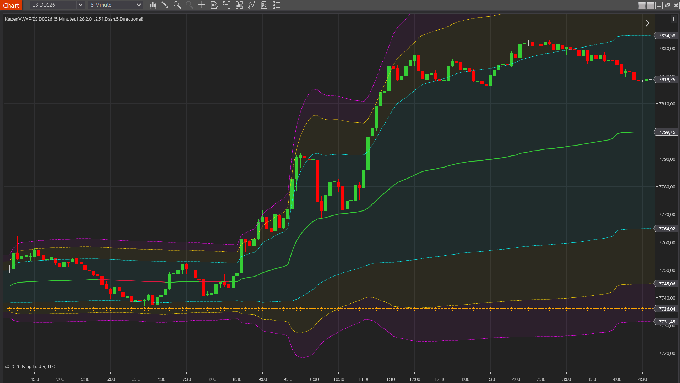Open the 5 Minute interval dropdown
Screen dimensions: 680x383
click(116, 5)
